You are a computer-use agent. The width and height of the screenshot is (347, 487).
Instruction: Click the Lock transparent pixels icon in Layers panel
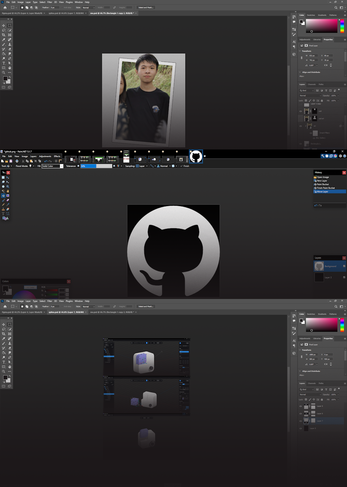(x=306, y=101)
